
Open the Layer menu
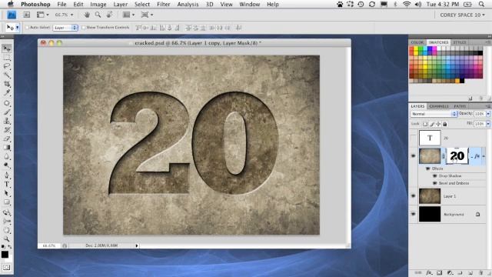(121, 5)
